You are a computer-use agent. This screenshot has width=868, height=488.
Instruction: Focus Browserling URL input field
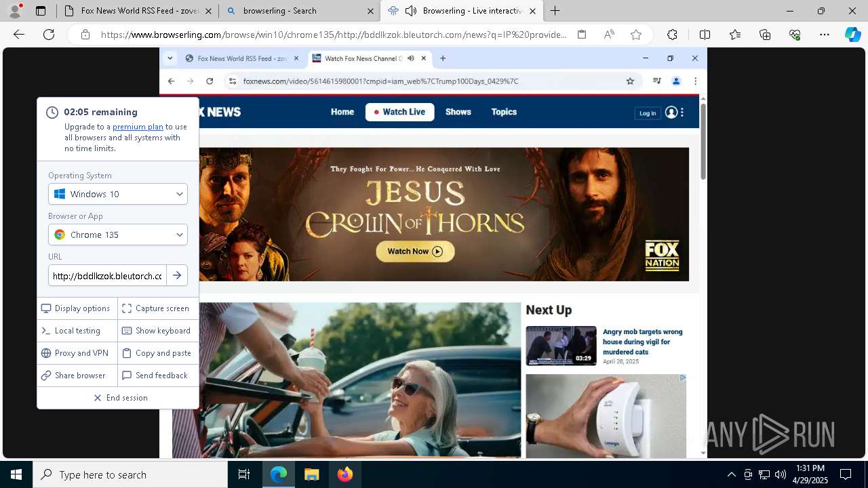click(x=107, y=275)
